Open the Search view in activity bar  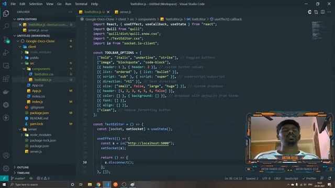[6, 27]
